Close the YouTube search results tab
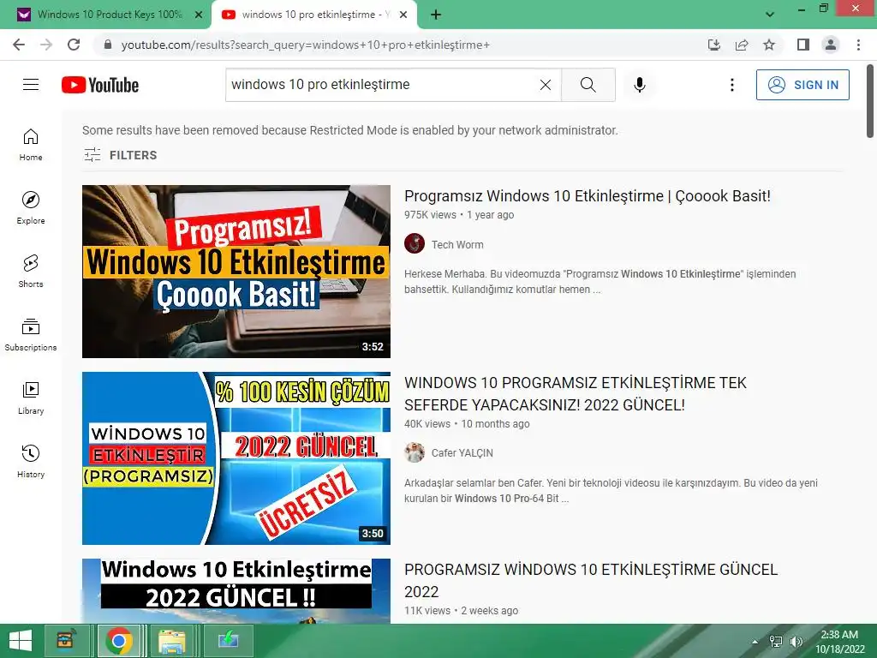This screenshot has height=658, width=877. point(403,15)
